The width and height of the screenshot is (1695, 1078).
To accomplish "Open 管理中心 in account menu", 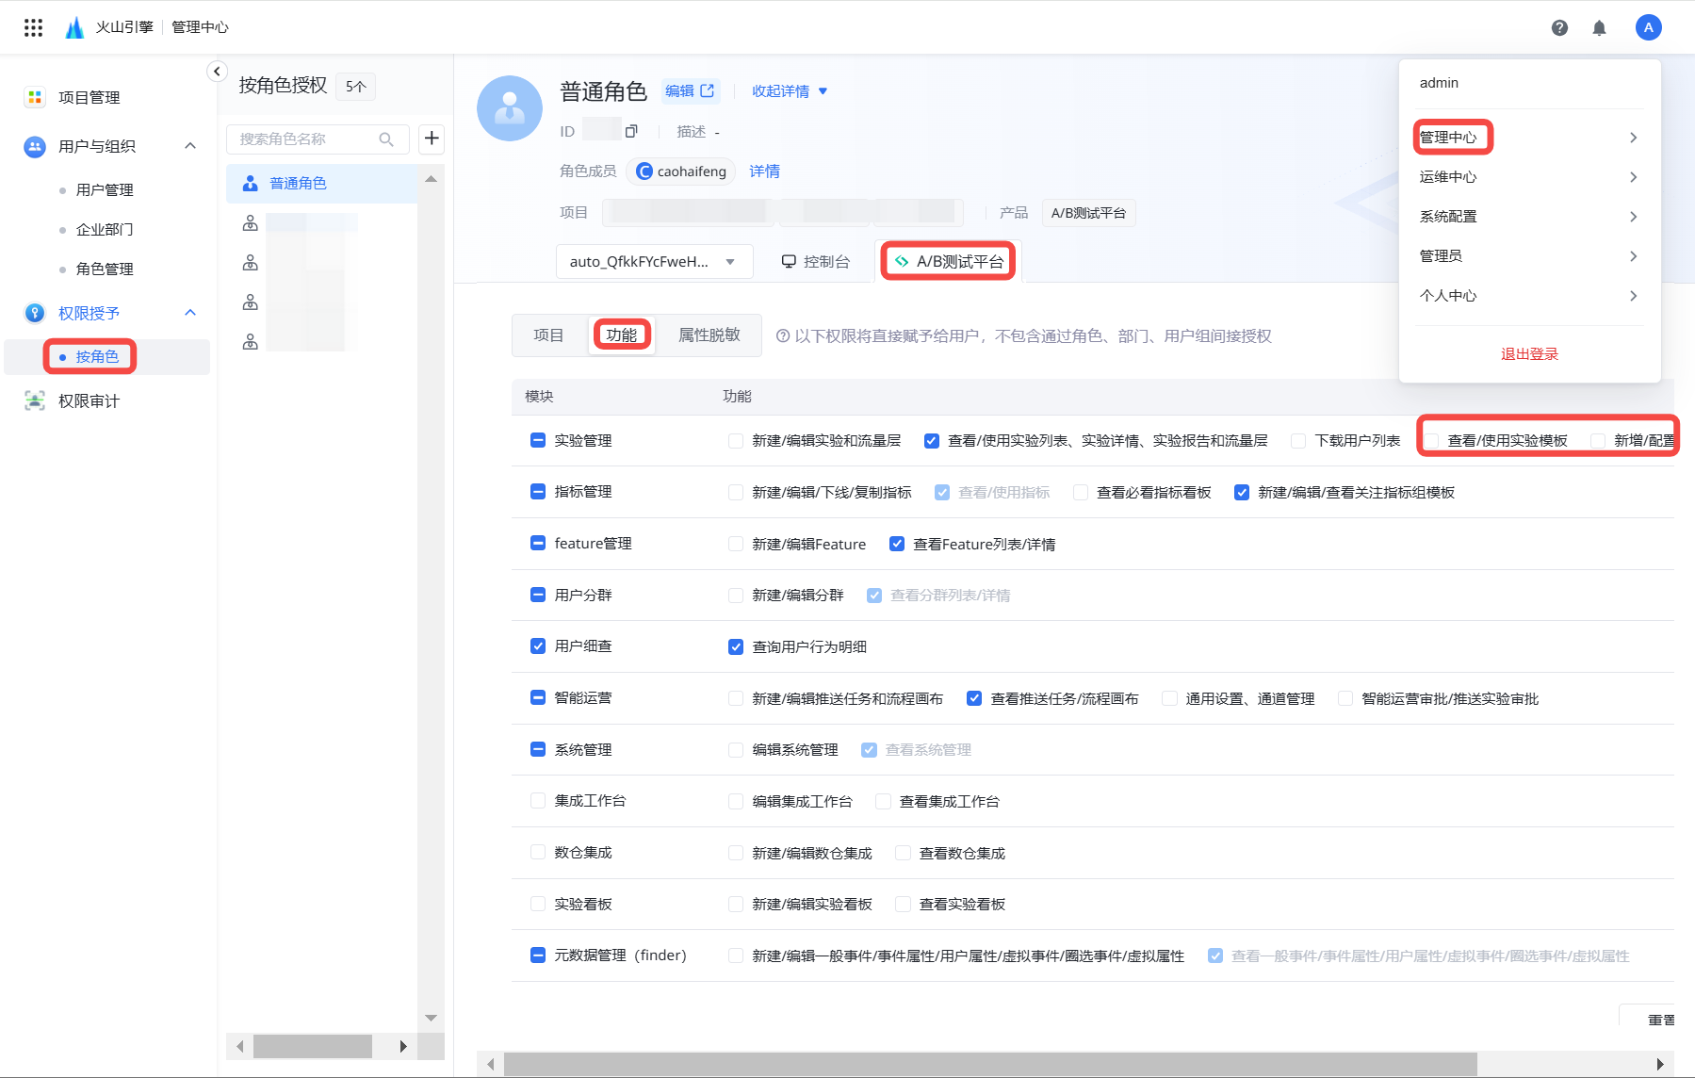I will point(1448,138).
